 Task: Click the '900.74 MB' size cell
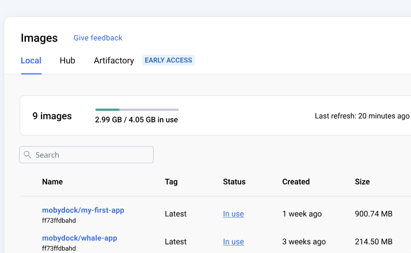(374, 214)
